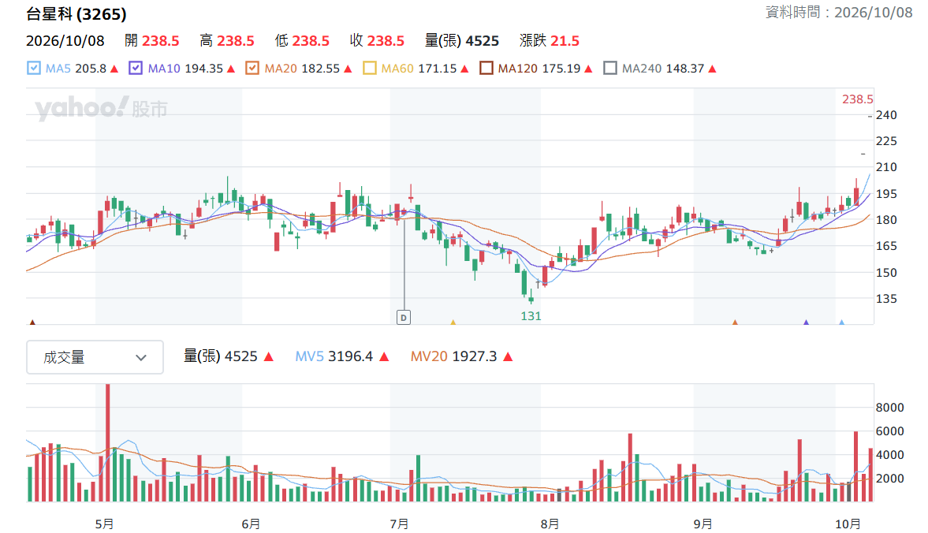Click the MV20 1927.3 volume average label

[454, 356]
